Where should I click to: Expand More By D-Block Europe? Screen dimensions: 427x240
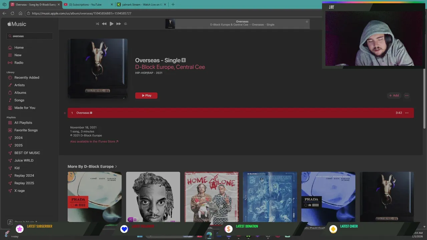point(92,167)
